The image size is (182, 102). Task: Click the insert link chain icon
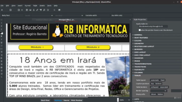pos(37,10)
